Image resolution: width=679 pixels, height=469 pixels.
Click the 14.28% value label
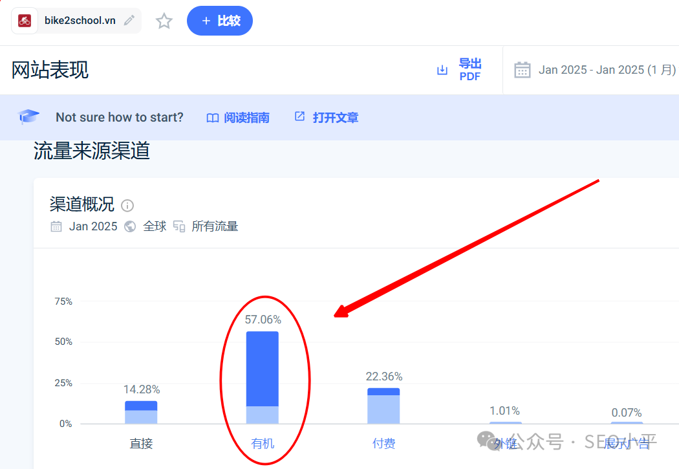click(142, 389)
